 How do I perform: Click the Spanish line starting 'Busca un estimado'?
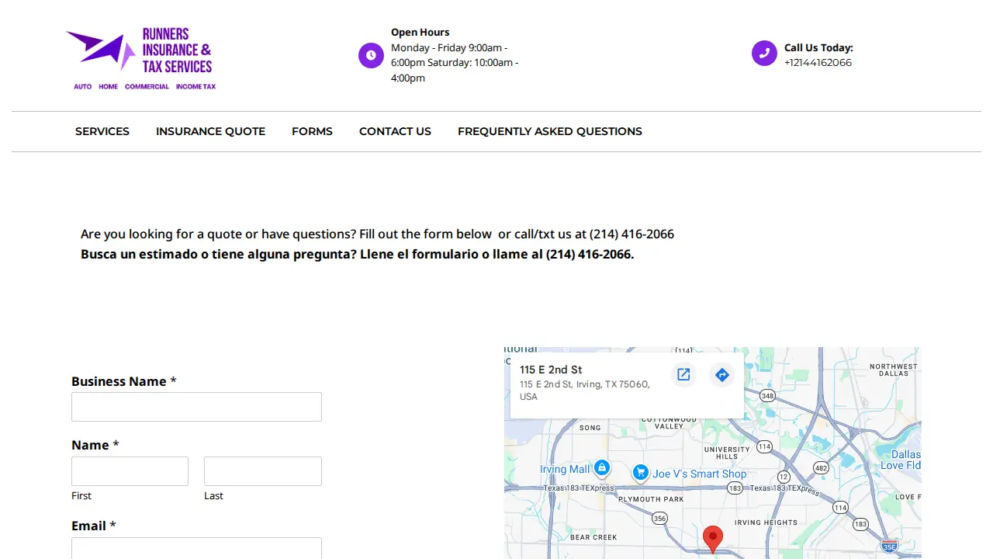click(358, 254)
